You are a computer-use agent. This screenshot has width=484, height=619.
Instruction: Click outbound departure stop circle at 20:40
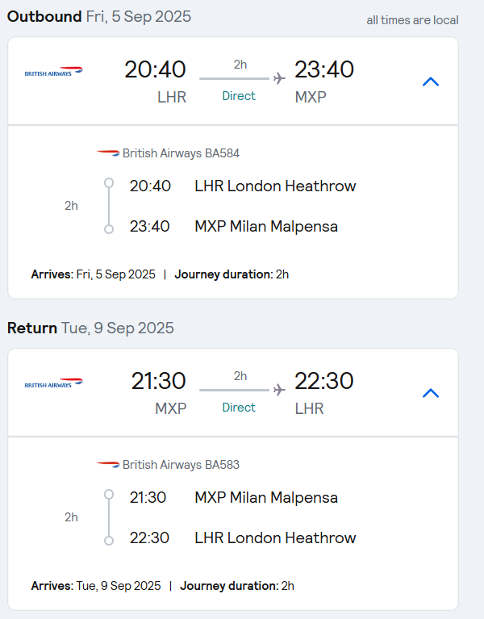click(109, 182)
